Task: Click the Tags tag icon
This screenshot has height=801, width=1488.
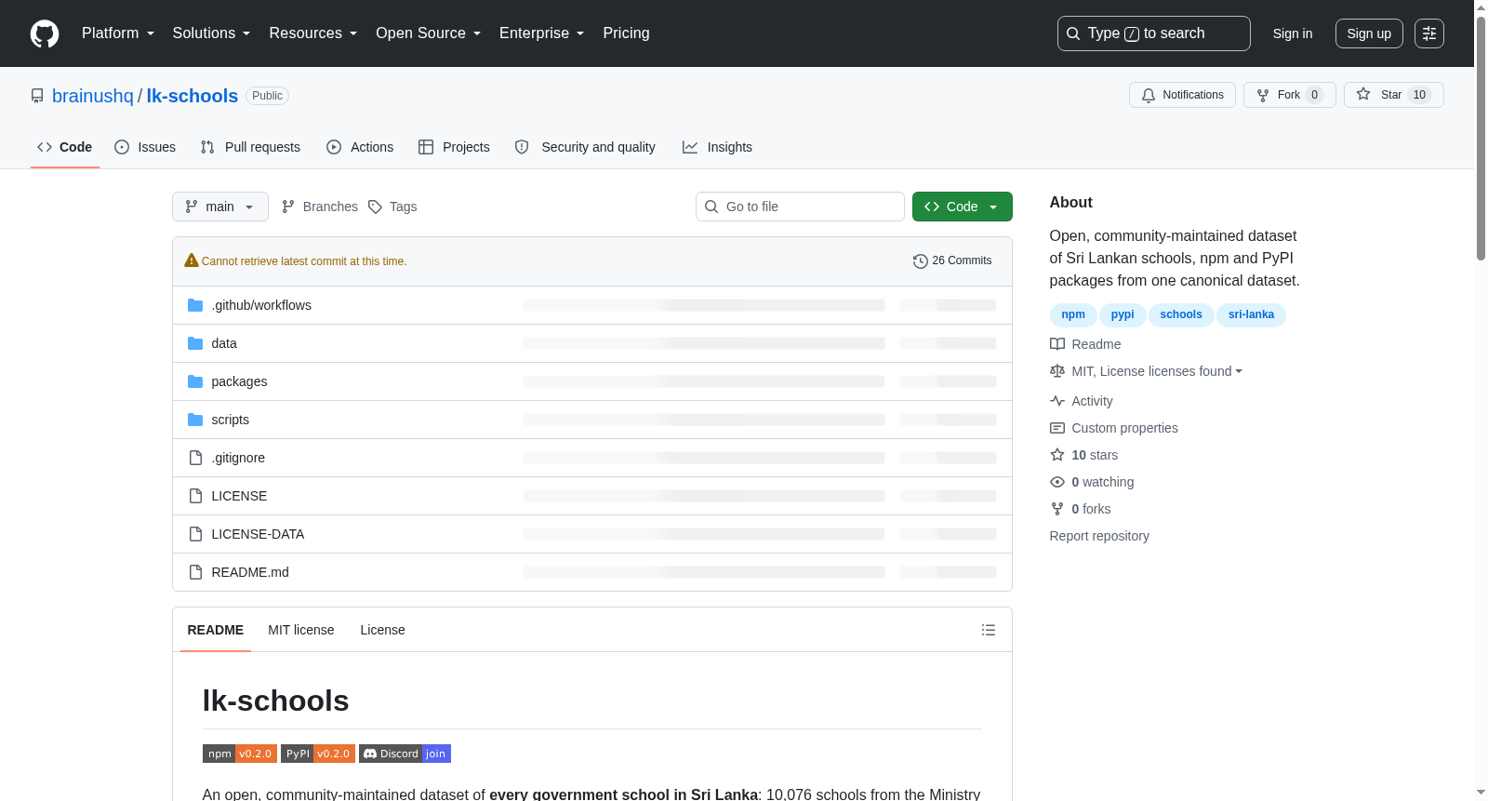Action: [x=375, y=207]
